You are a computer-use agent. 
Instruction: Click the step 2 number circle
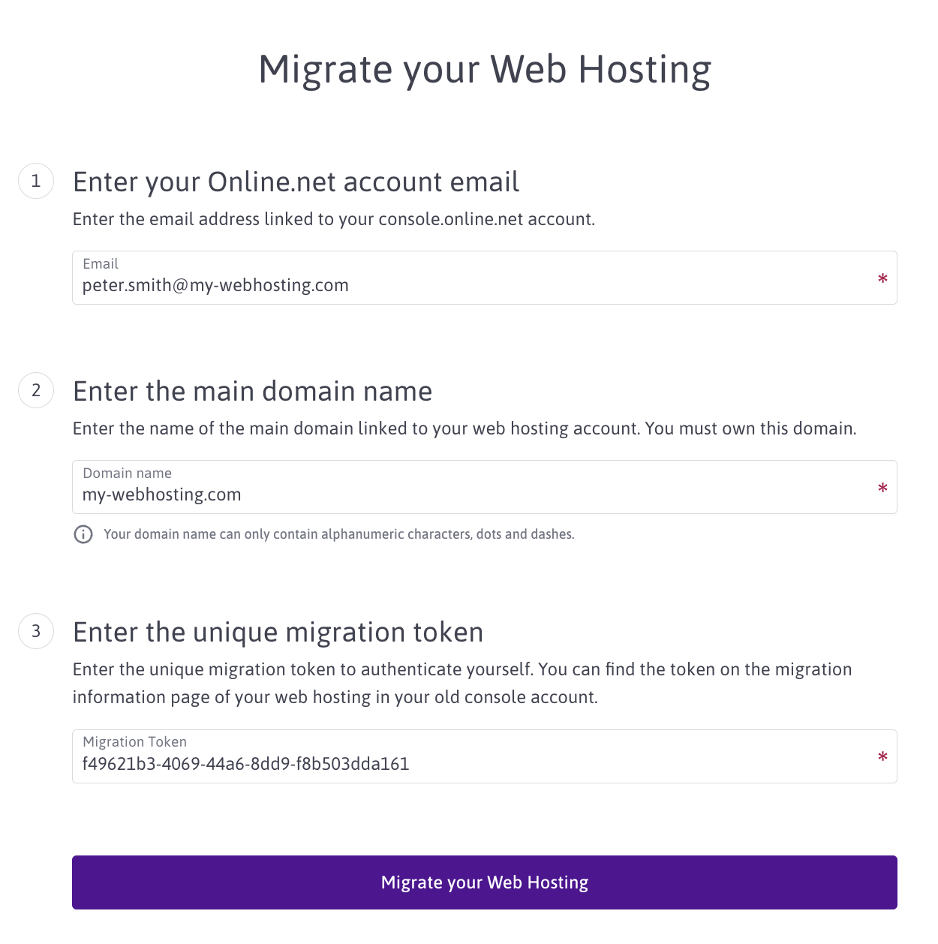point(36,390)
